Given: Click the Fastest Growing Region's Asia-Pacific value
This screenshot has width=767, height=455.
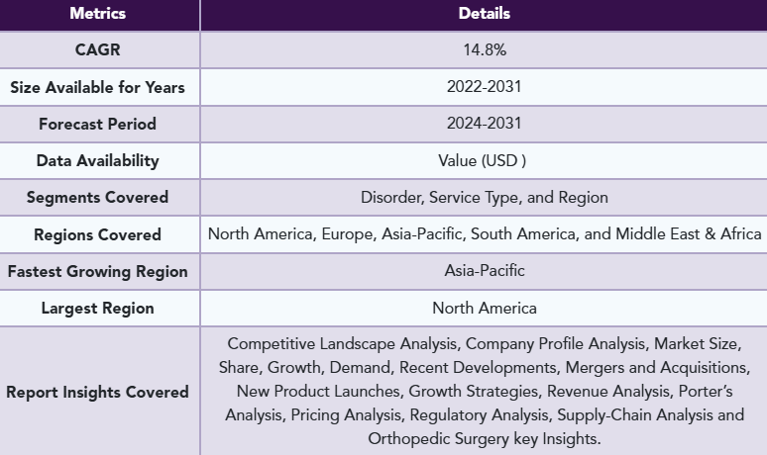Looking at the screenshot, I should (484, 270).
